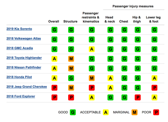Click the red POOR legend swatch

point(156,112)
